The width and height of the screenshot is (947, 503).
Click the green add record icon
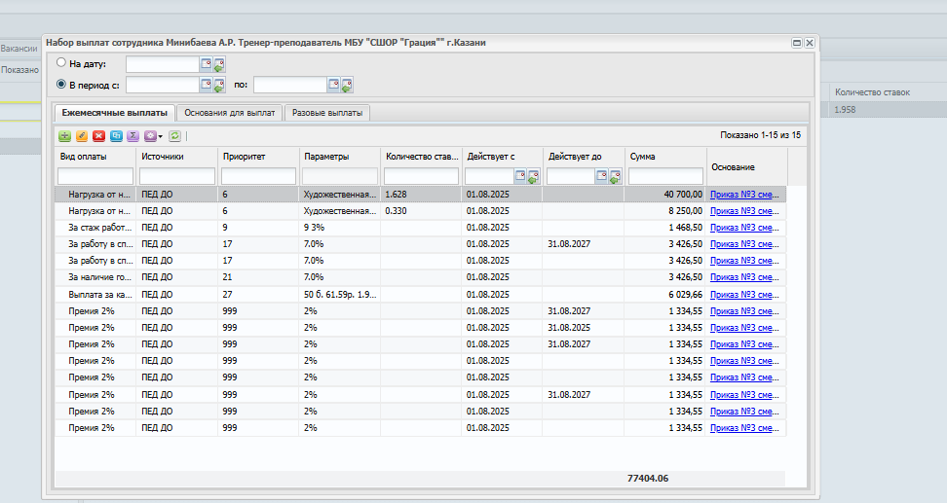tap(64, 136)
